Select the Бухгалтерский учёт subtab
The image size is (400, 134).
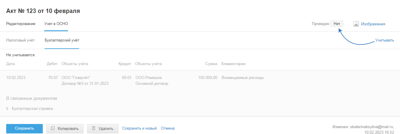point(62,40)
